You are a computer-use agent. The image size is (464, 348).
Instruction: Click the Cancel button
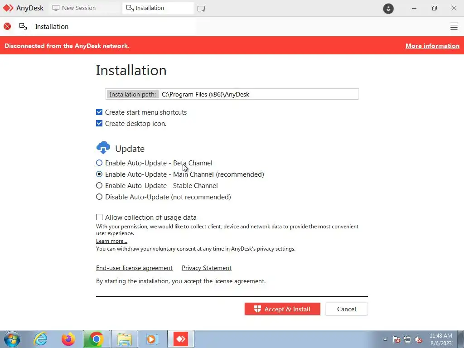(x=347, y=309)
